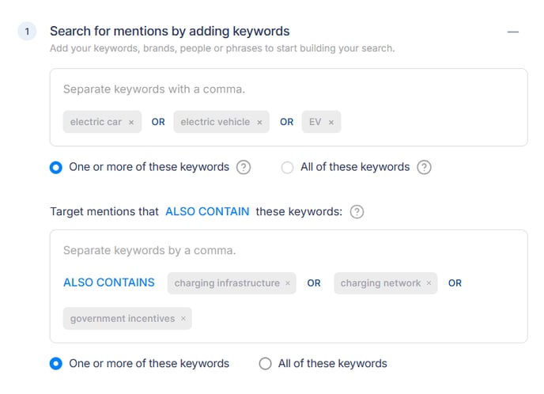Select top 'One or more of these keywords' radio
This screenshot has height=394, width=544.
pos(56,168)
